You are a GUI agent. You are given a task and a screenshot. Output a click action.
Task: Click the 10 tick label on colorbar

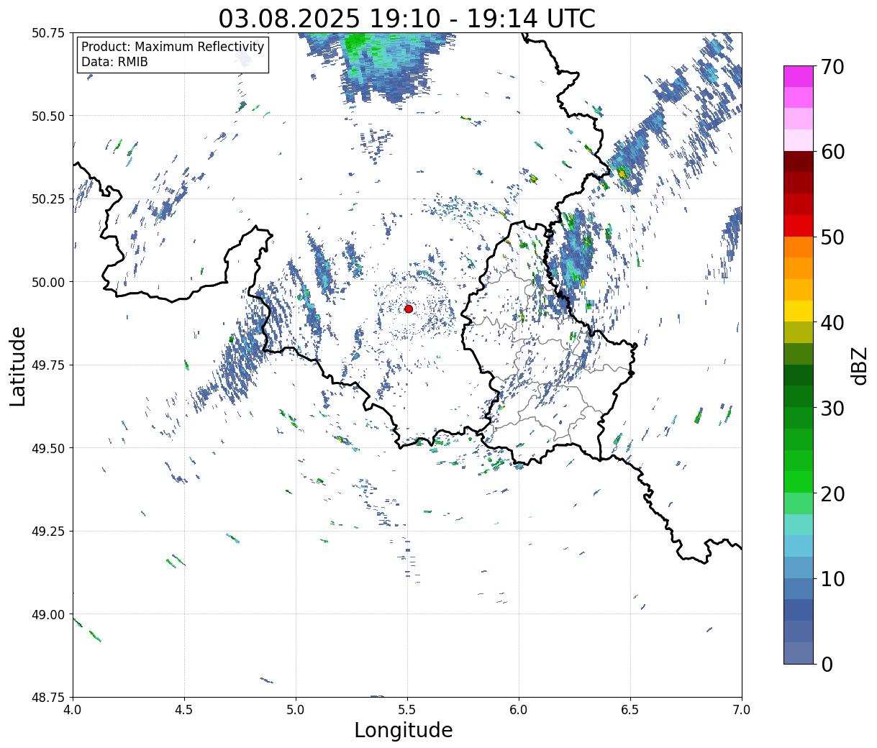click(832, 578)
